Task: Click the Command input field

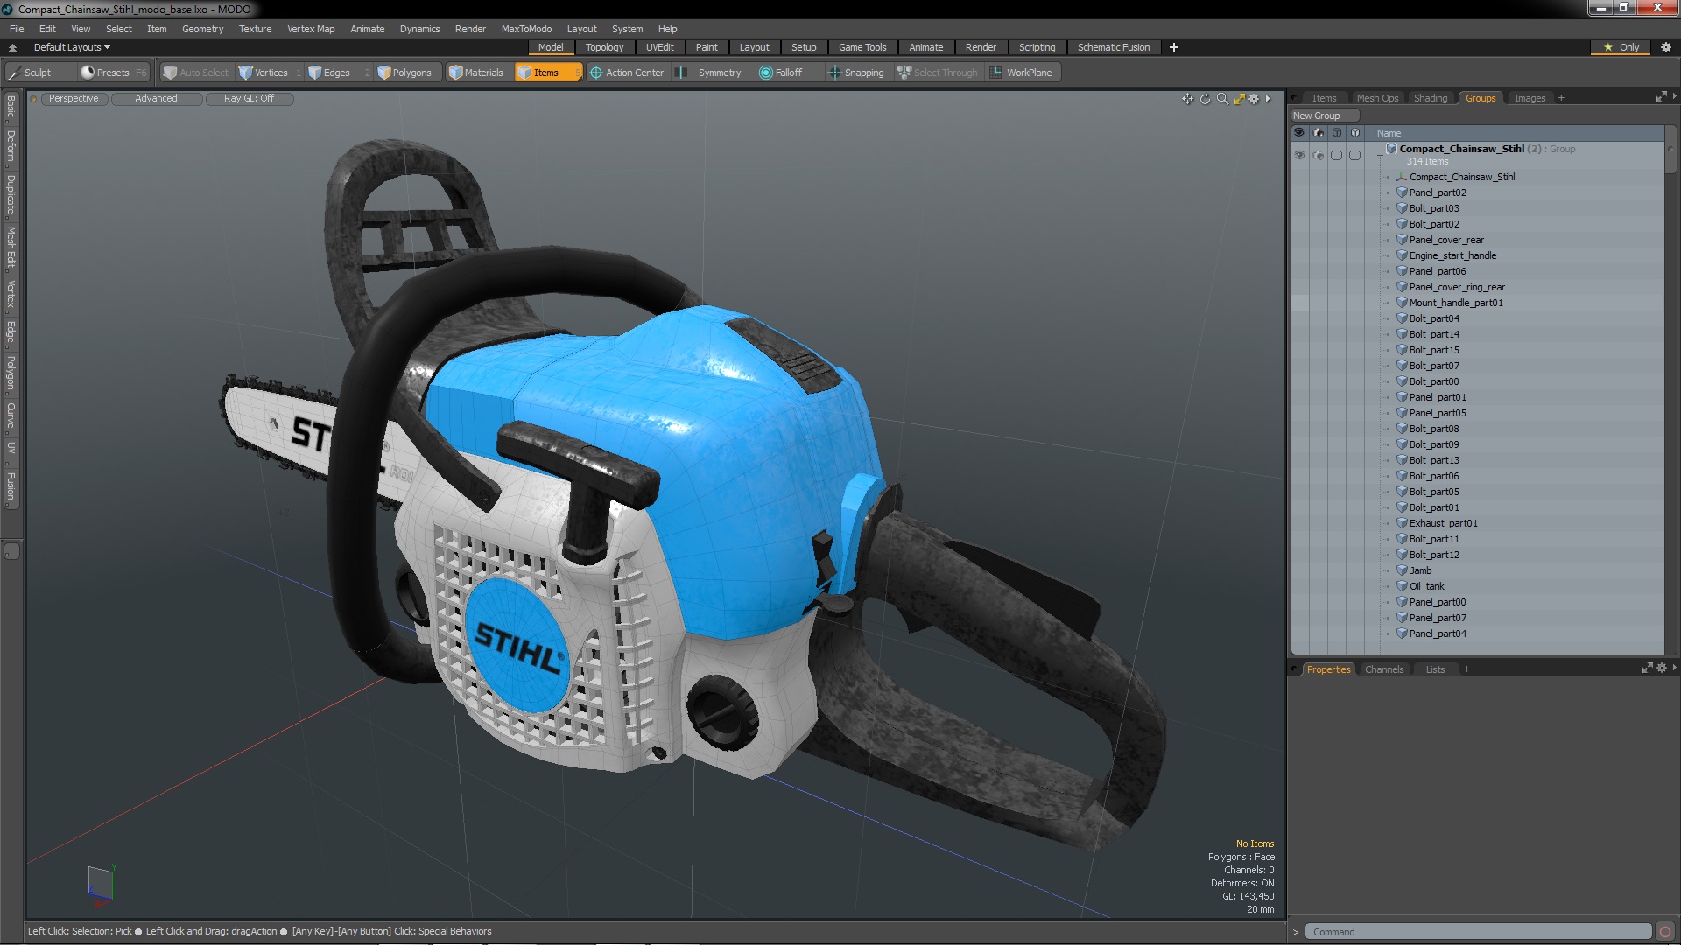Action: 1477,932
